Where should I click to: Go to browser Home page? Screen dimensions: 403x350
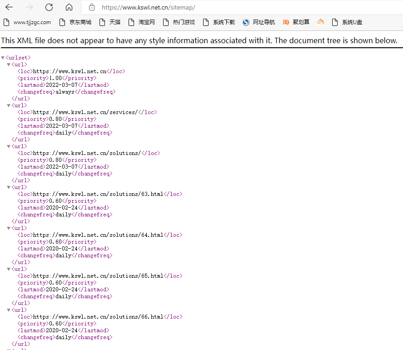click(69, 7)
